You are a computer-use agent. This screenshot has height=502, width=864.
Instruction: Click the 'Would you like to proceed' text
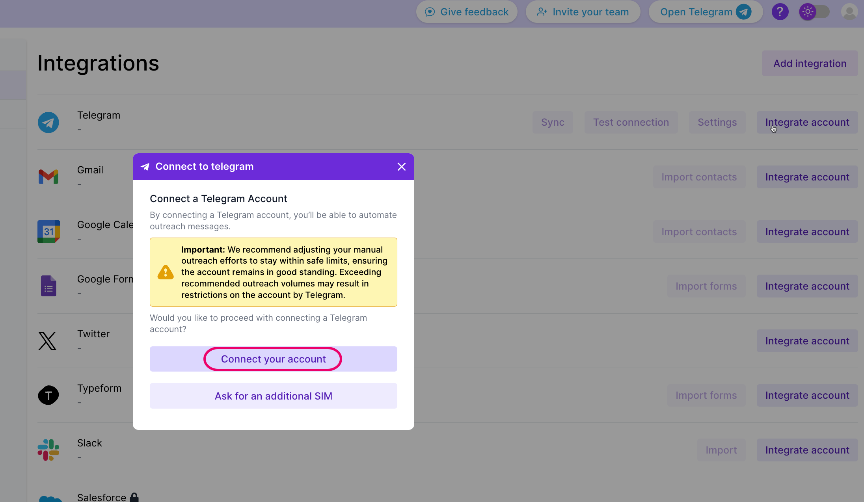tap(258, 324)
